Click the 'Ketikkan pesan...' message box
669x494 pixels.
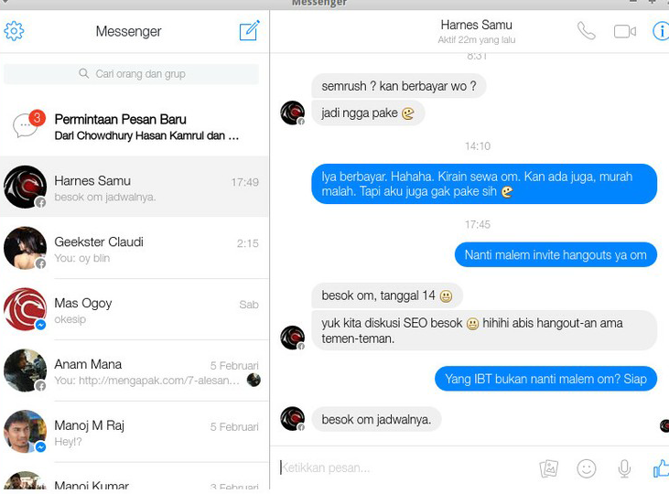pos(405,468)
